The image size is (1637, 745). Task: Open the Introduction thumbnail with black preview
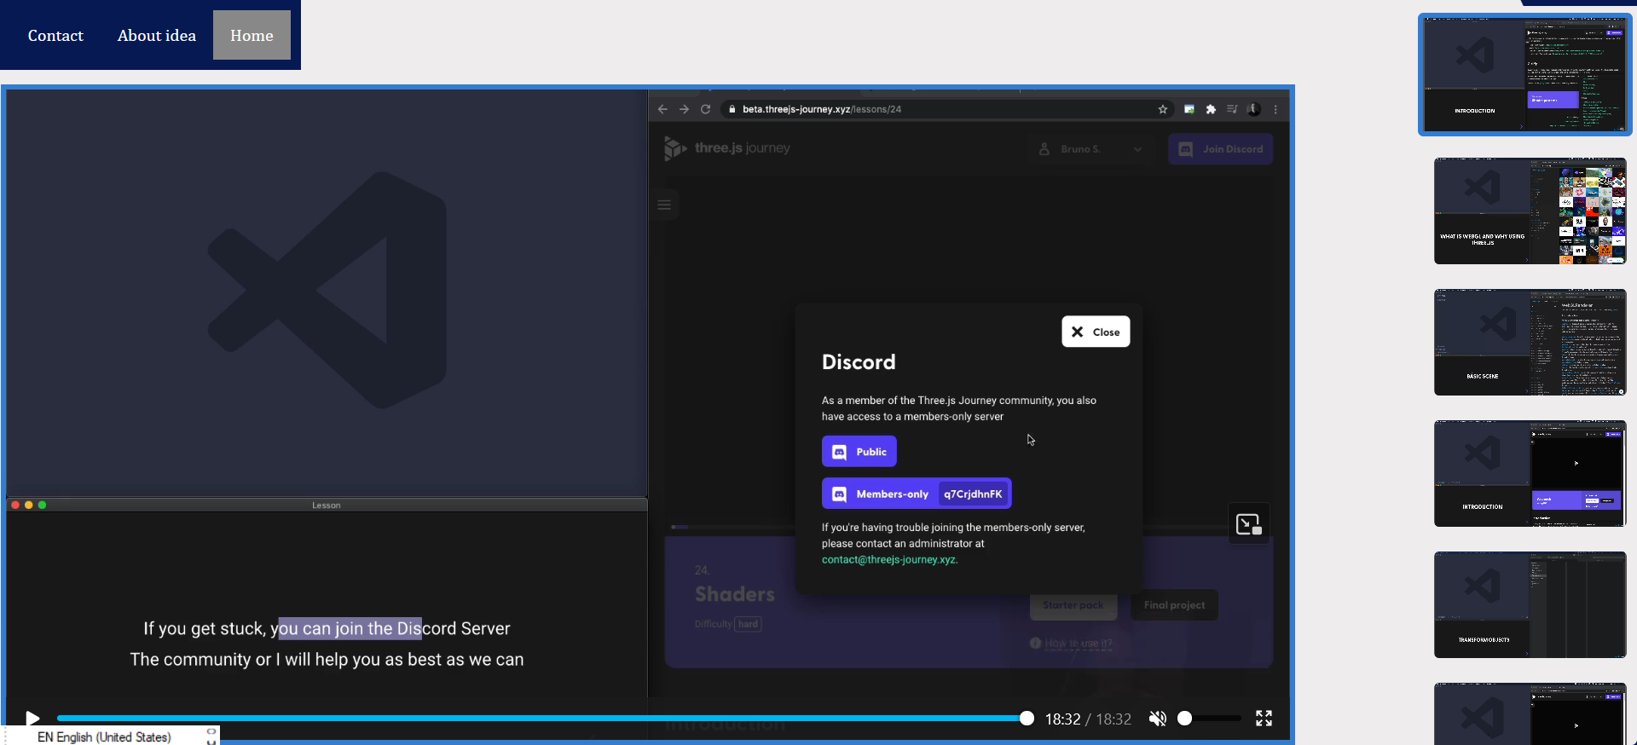coord(1530,473)
